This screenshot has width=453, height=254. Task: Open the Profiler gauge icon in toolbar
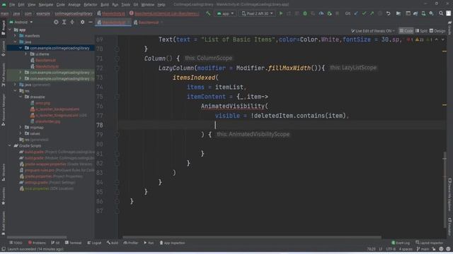[x=321, y=13]
